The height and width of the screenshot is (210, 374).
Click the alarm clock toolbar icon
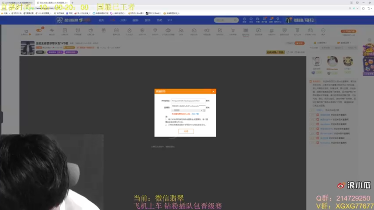[x=78, y=30]
